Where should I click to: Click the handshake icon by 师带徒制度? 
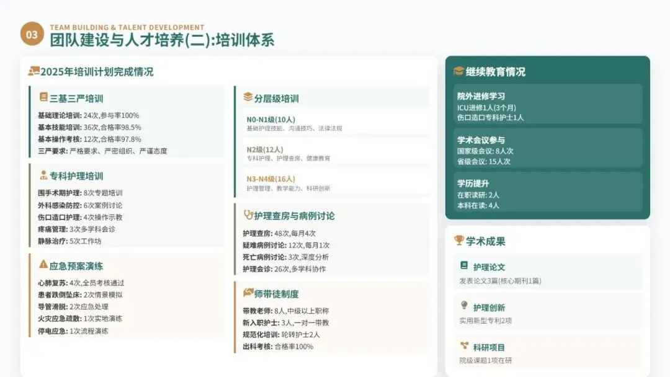tap(248, 293)
